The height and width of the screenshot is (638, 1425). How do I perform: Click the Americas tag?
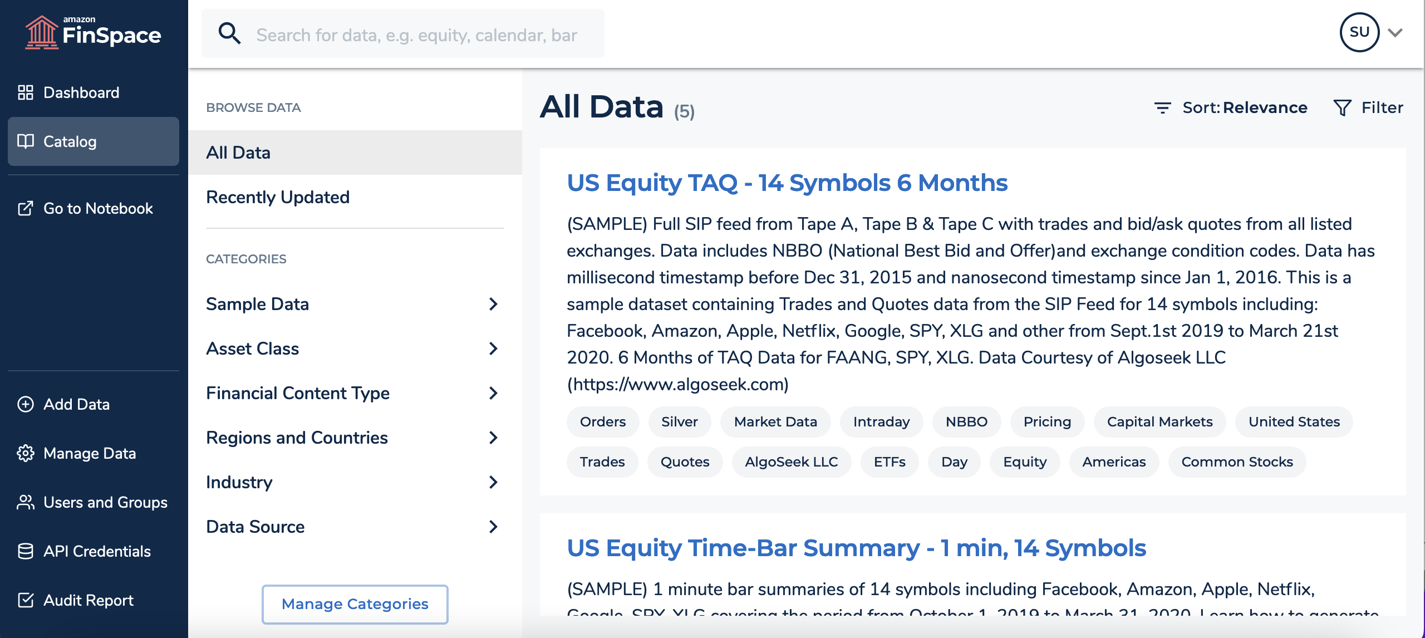(x=1114, y=462)
